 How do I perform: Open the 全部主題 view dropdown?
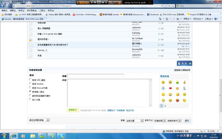coord(135,121)
